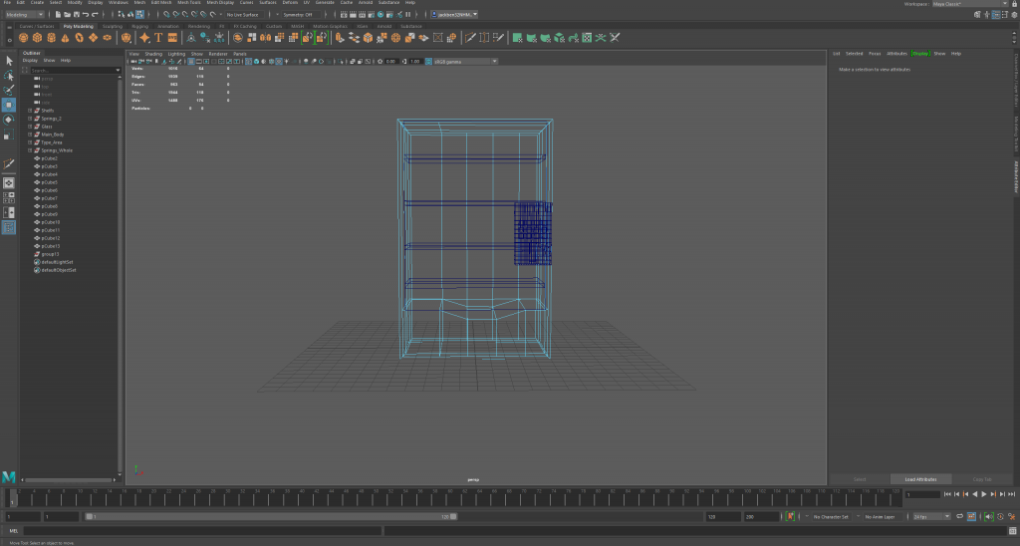Screen dimensions: 1020x546
Task: Open the Mesh Tools menu
Action: point(188,3)
